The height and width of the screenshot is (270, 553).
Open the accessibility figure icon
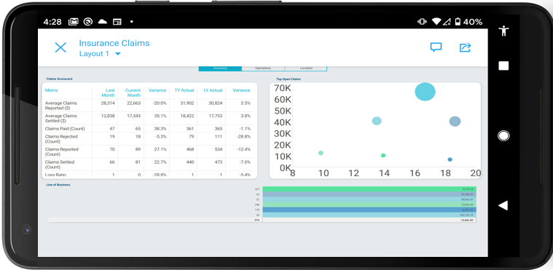pyautogui.click(x=504, y=31)
